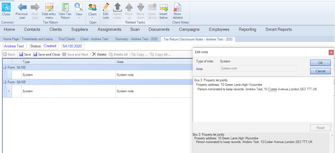Collapse the Form: SA100 group

(x=5, y=67)
